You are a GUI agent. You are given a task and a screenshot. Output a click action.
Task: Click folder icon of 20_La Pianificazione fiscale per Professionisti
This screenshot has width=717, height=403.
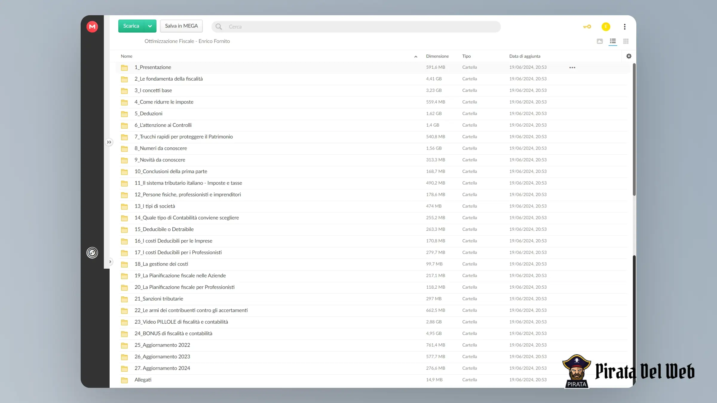124,287
